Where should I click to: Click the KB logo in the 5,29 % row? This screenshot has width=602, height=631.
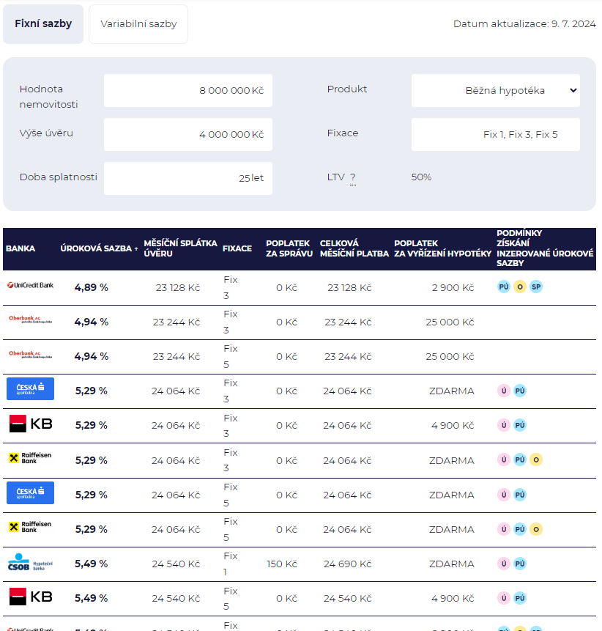pos(31,424)
